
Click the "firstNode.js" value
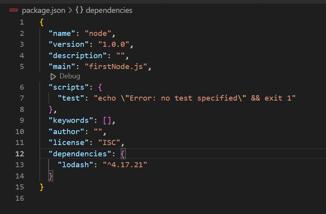116,67
